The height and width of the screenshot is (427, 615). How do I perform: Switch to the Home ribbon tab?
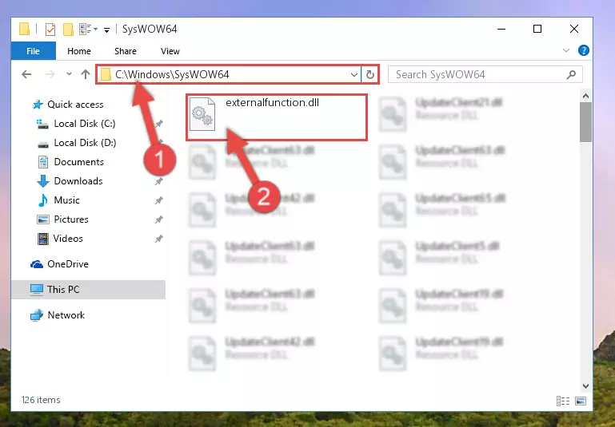(x=79, y=51)
